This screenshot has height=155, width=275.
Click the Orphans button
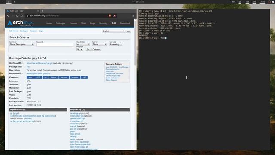pyautogui.click(x=96, y=50)
